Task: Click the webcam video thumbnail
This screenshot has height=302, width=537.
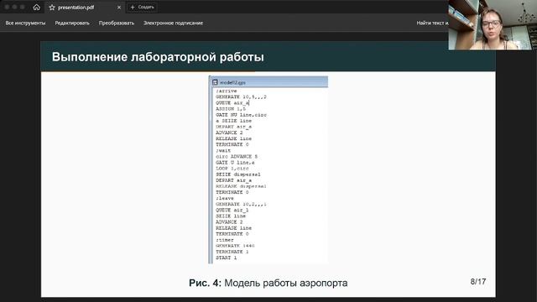Action: 493,25
